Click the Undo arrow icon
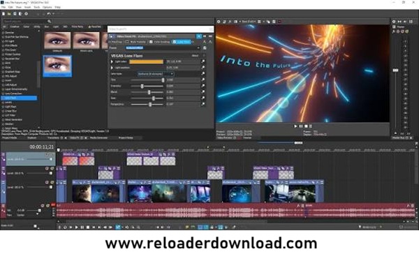This screenshot has width=419, height=254. coord(49,14)
